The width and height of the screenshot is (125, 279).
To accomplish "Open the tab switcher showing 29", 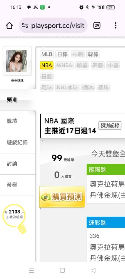I will [97, 26].
